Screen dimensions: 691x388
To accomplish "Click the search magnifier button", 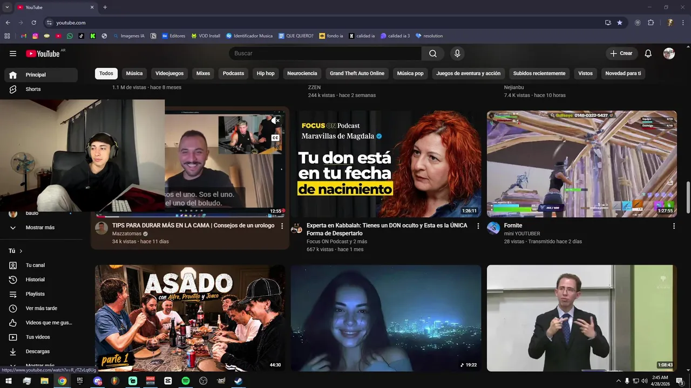I will [x=433, y=53].
